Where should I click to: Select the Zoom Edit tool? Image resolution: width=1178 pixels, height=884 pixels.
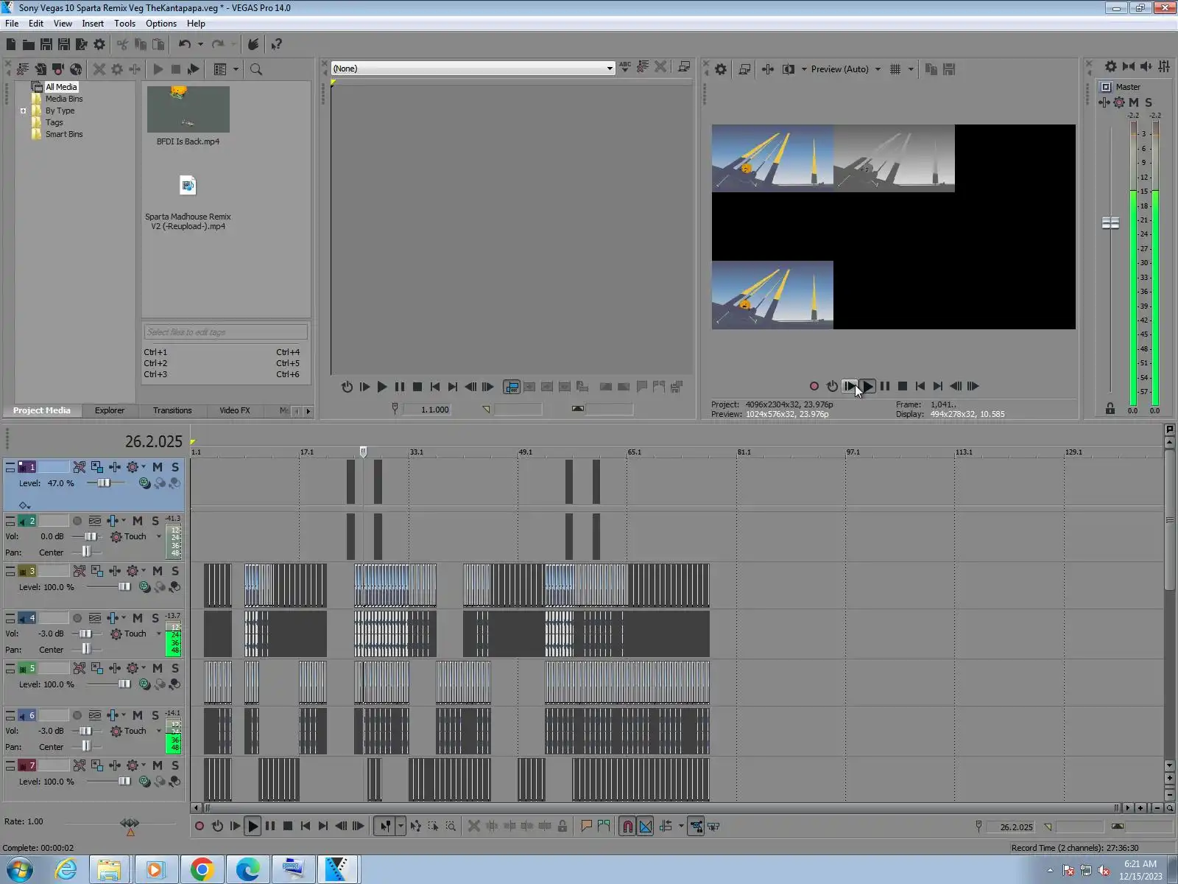tap(451, 827)
